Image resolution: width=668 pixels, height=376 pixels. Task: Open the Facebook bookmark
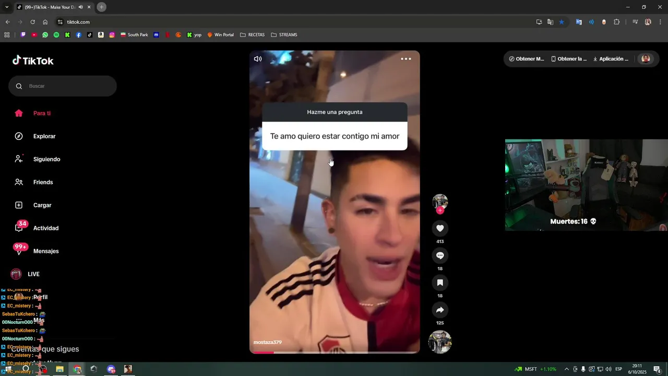click(79, 35)
